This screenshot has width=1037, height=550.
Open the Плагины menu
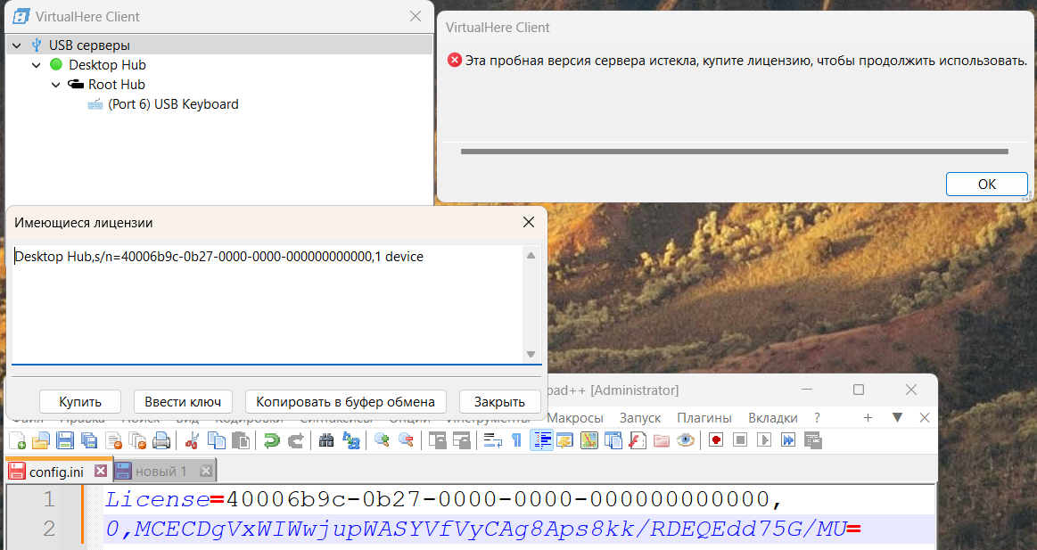(x=704, y=417)
